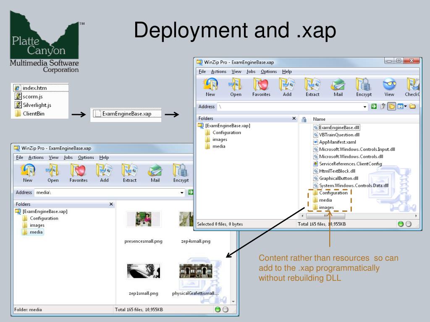Open Help menu in lower-left WinZip window
The image size is (430, 322).
[104, 158]
